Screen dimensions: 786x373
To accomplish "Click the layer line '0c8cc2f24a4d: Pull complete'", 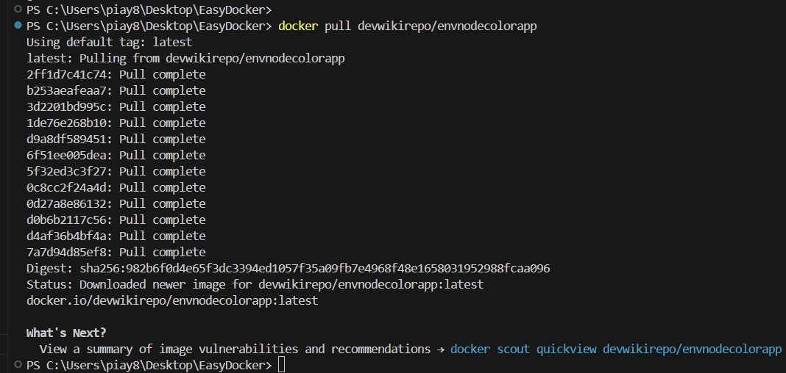I will [x=116, y=187].
